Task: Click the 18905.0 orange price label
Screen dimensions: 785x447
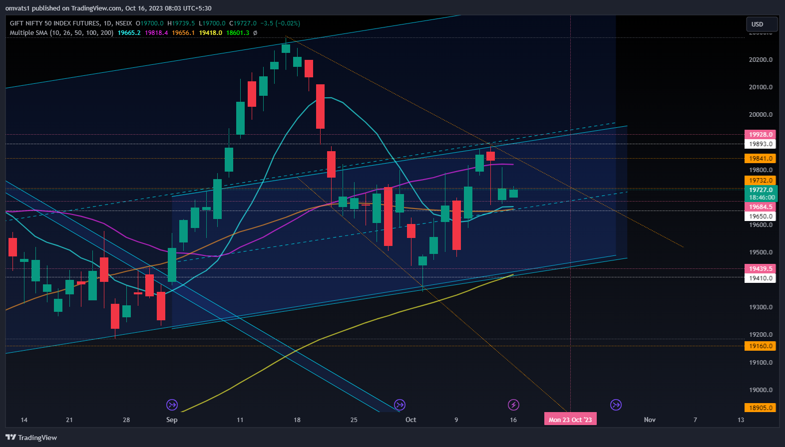Action: (760, 408)
